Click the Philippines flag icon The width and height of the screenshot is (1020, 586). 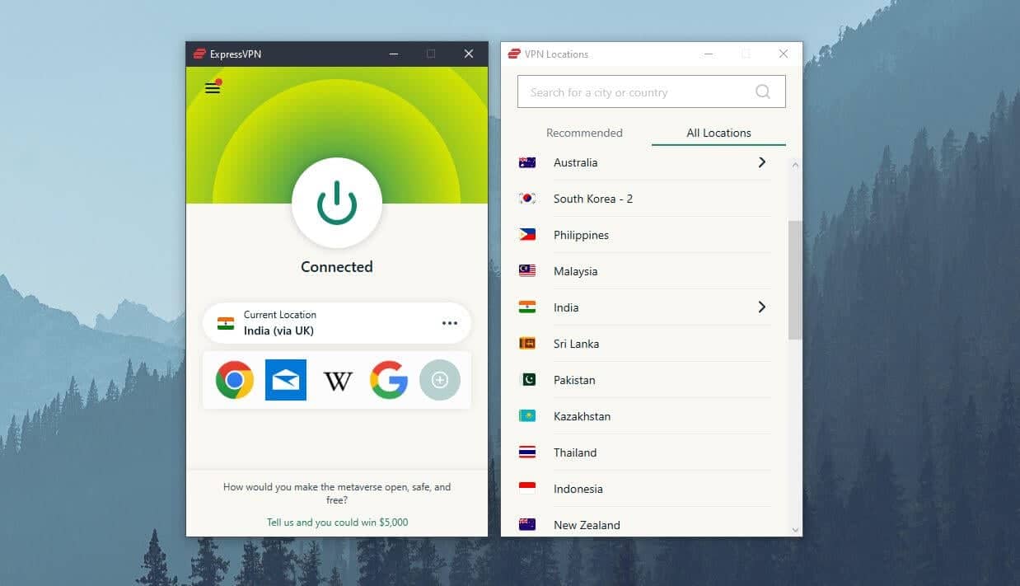(x=527, y=235)
